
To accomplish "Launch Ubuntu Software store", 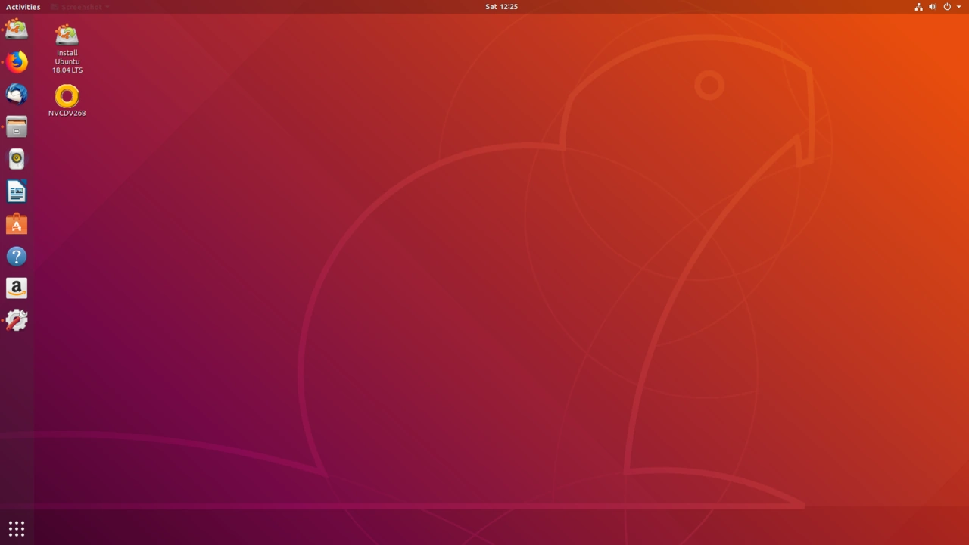I will click(17, 224).
